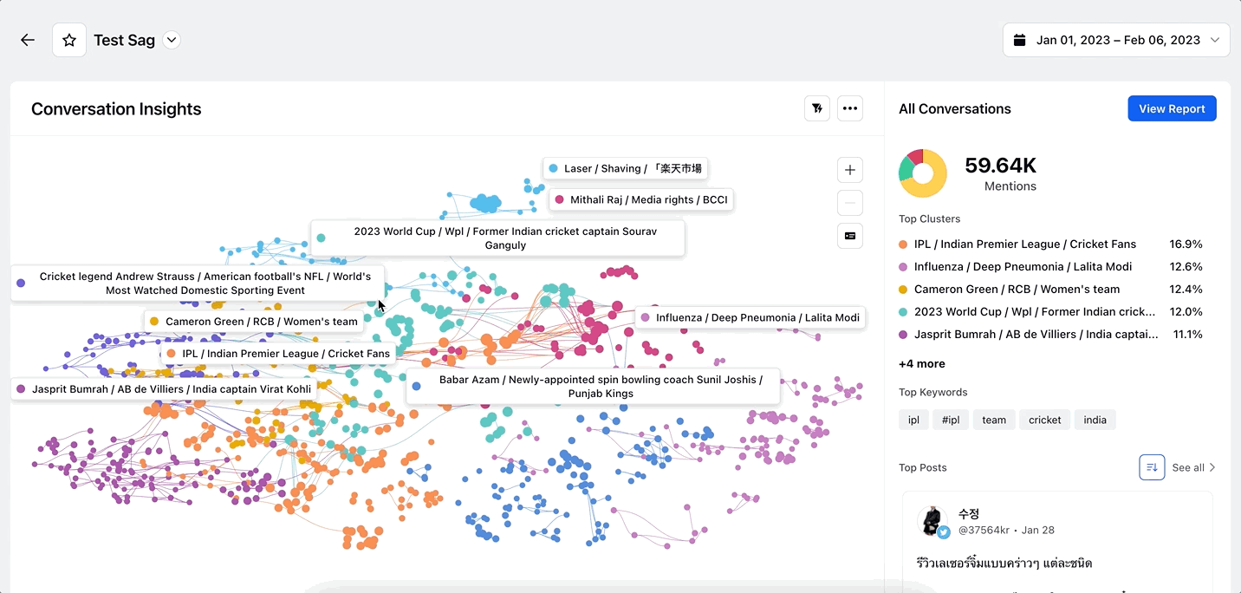The image size is (1241, 593).
Task: Click the 59.64K mentions count
Action: tap(1001, 166)
